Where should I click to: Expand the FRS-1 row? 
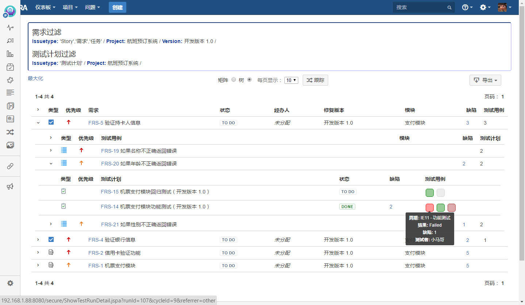[38, 265]
